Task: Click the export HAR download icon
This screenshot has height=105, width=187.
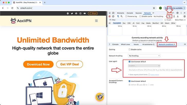Action: (x=178, y=16)
